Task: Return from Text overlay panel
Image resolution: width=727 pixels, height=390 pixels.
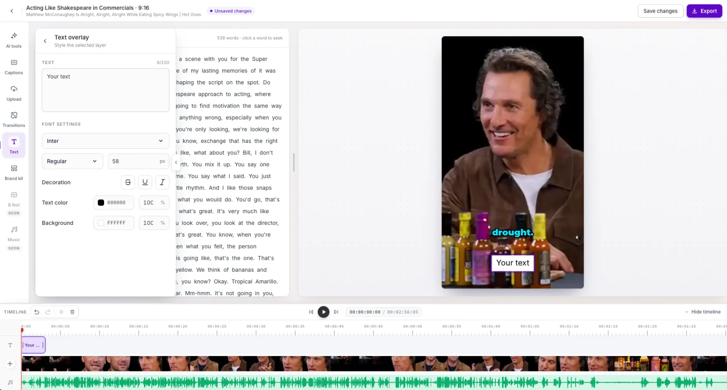Action: [45, 41]
